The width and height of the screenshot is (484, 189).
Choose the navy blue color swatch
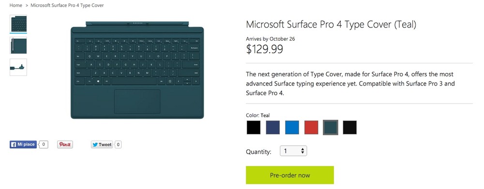pos(273,127)
